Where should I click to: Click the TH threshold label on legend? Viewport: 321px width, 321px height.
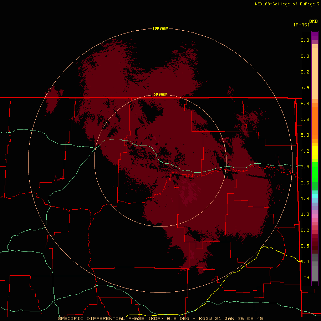[x=306, y=278]
